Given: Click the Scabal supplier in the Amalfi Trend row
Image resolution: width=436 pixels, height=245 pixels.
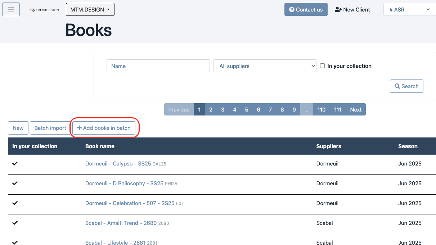Looking at the screenshot, I should tap(325, 223).
